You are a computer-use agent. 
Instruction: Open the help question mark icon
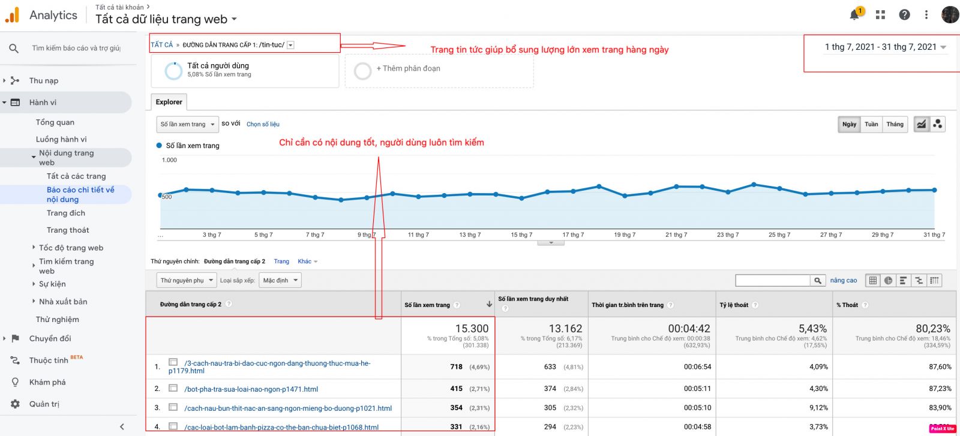click(x=904, y=15)
